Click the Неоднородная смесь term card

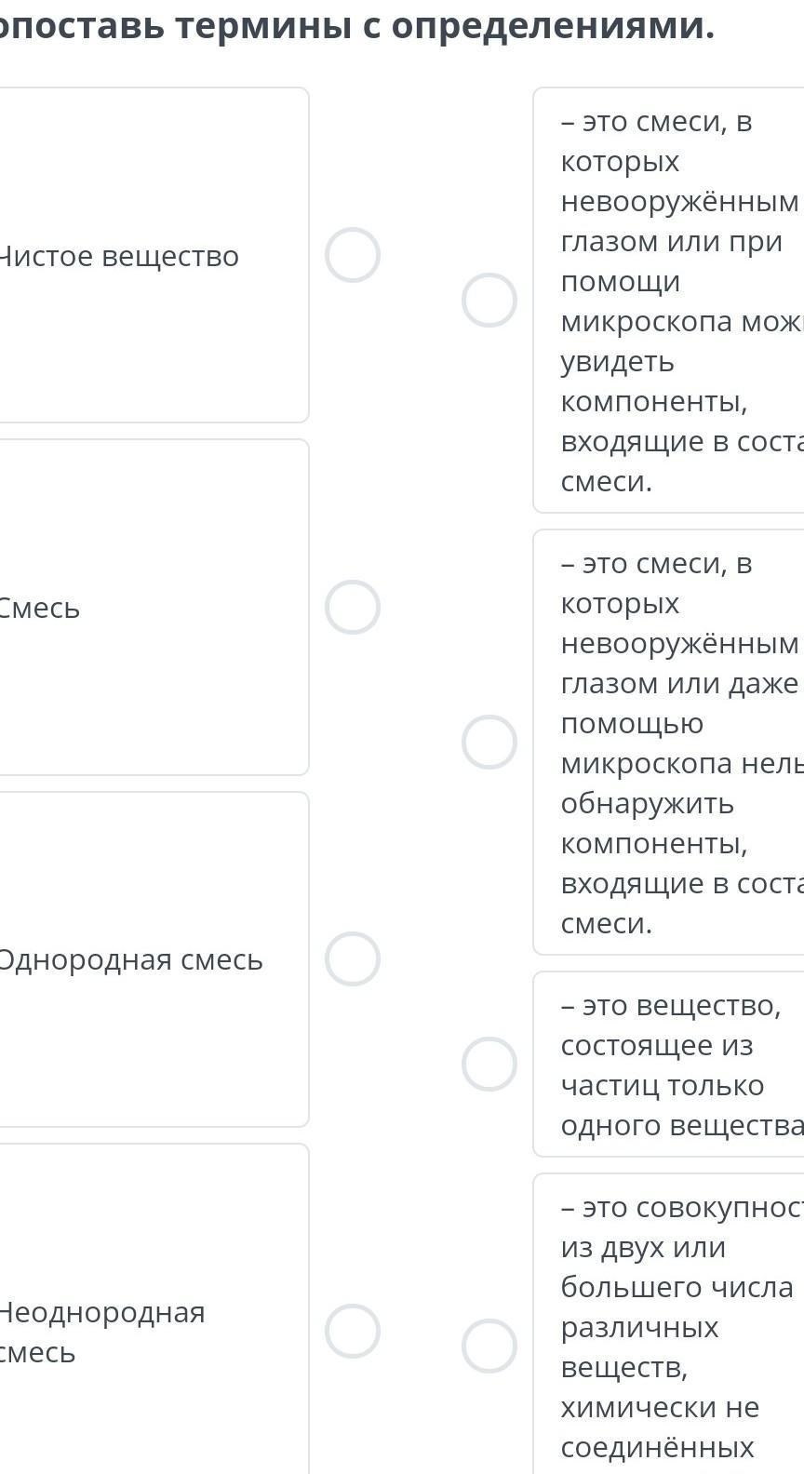point(149,1331)
